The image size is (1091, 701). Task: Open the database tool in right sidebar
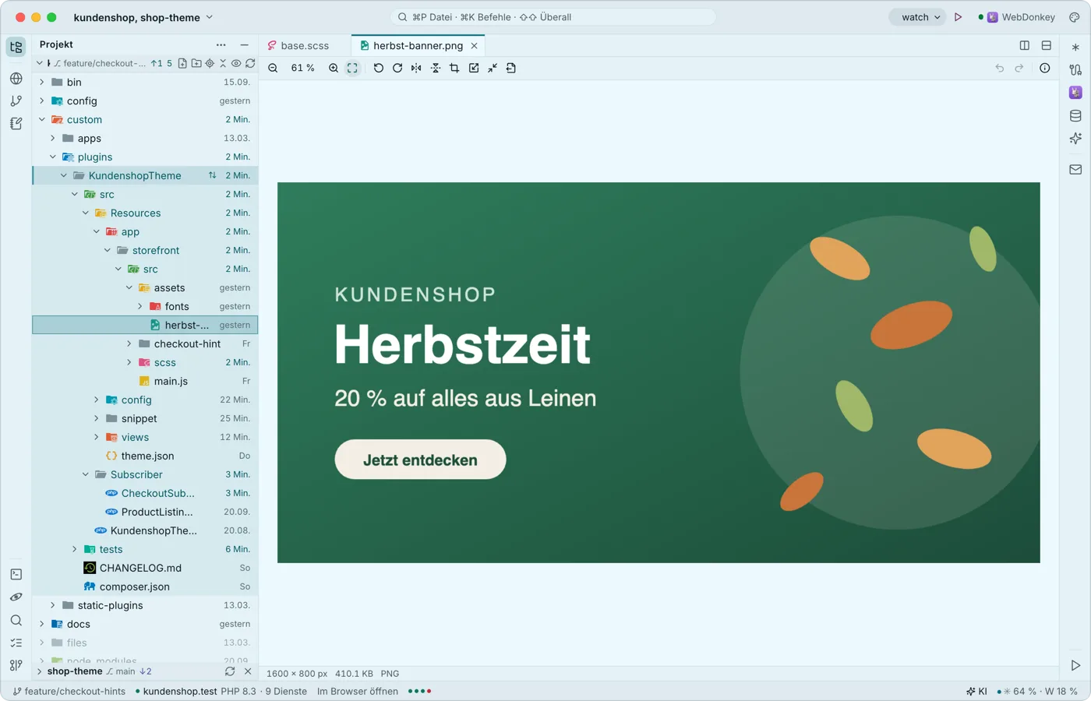click(x=1075, y=116)
